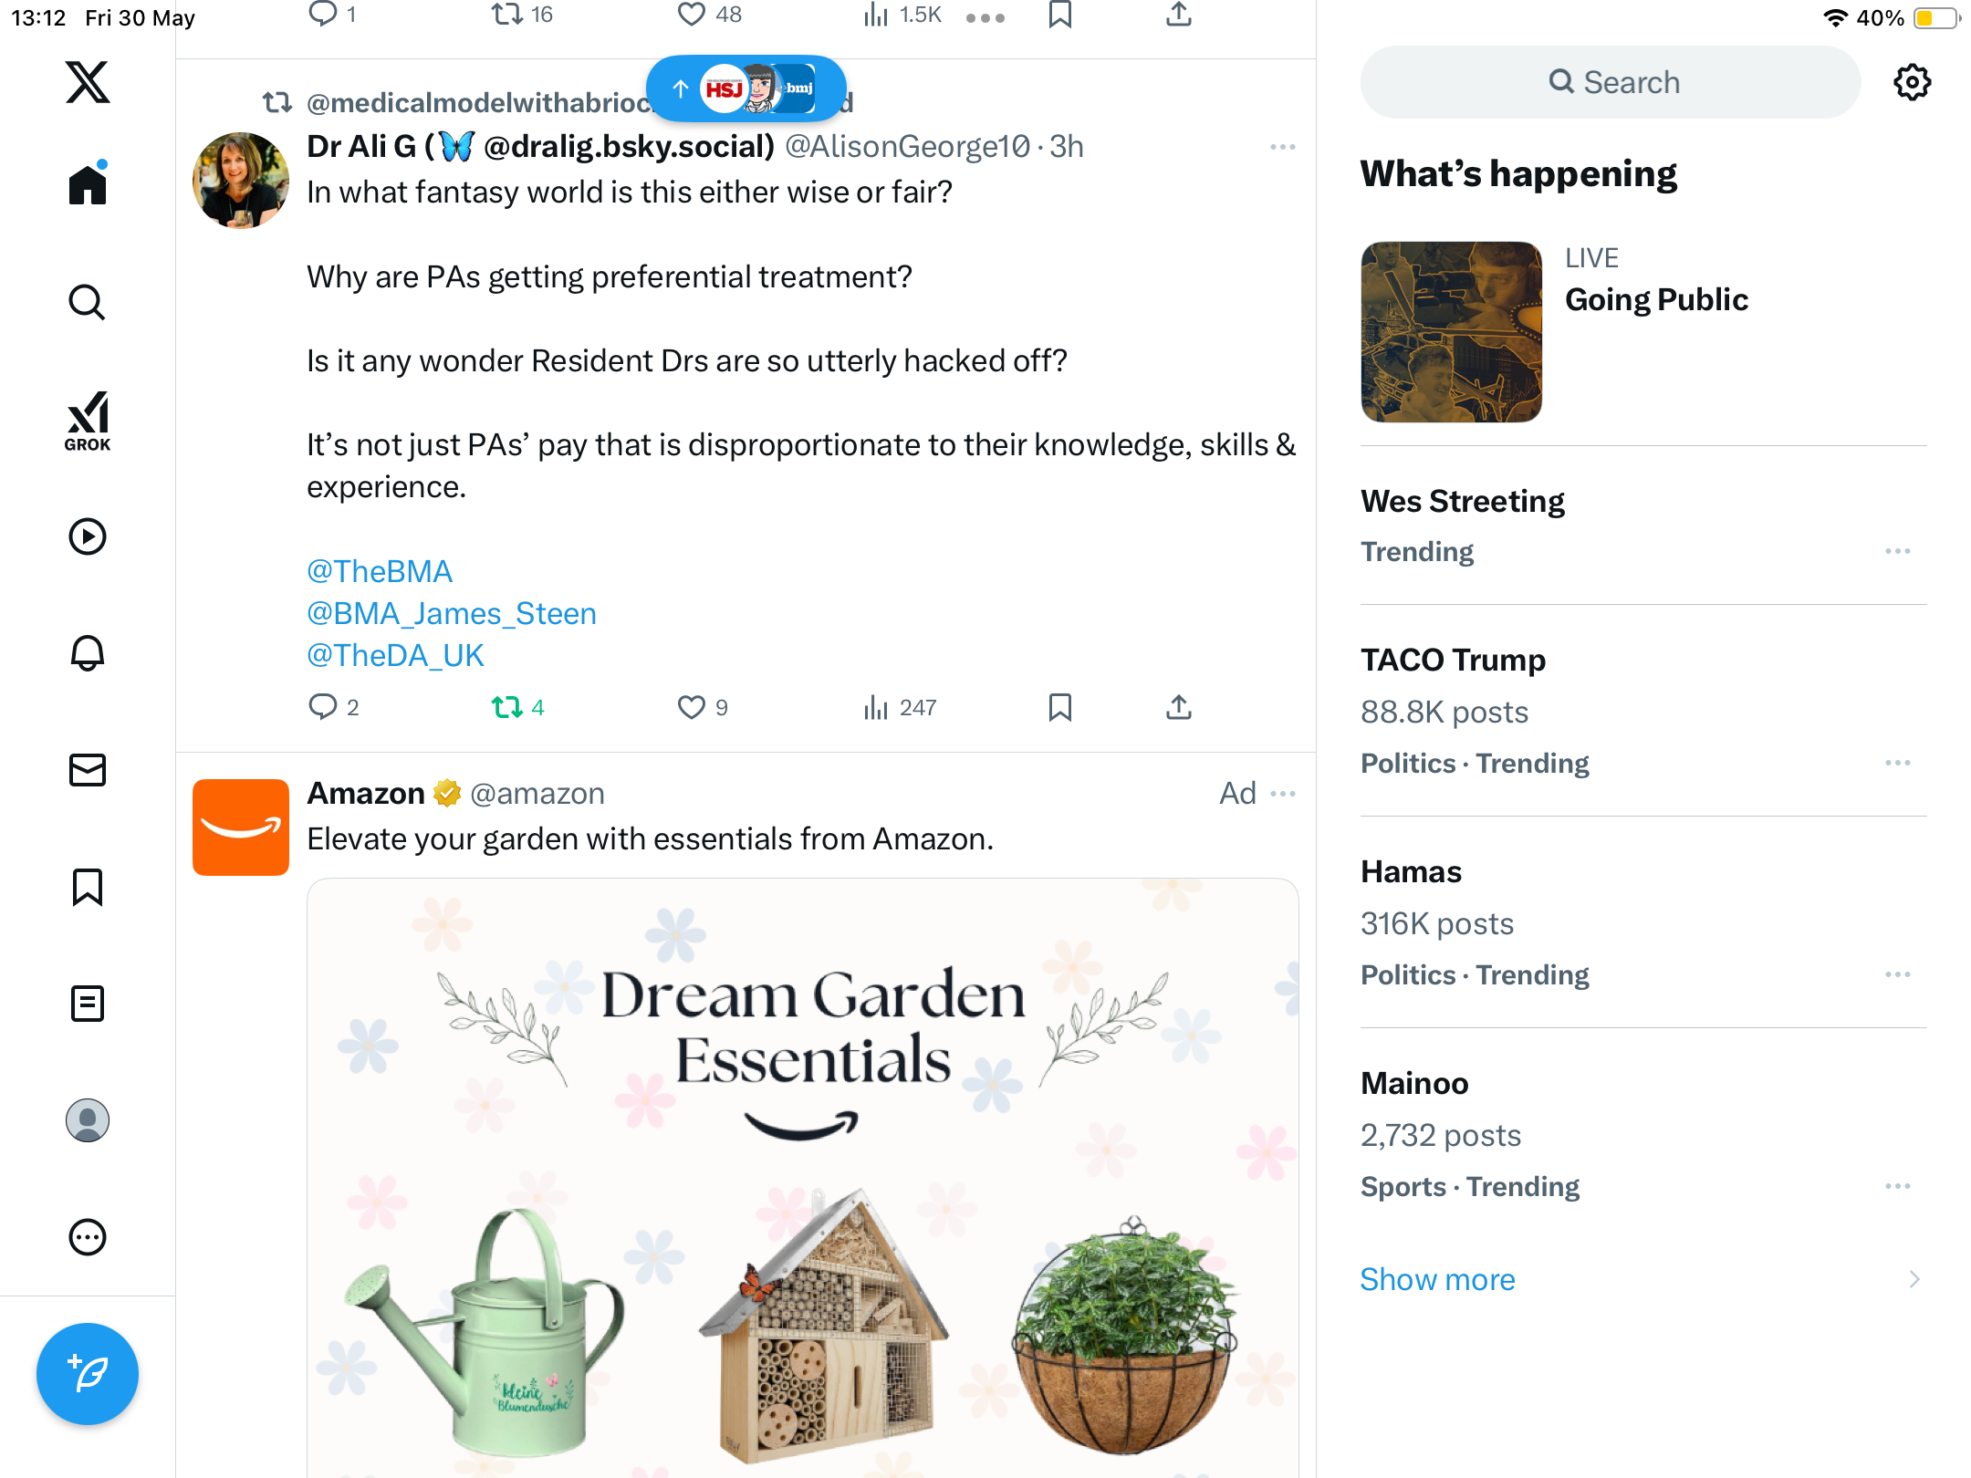
Task: Show more trending topics
Action: coord(1437,1279)
